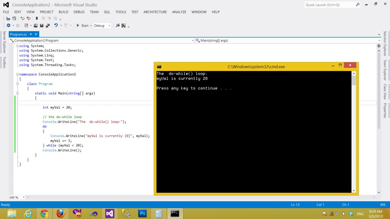Toggle INS insert mode indicator in status bar

[x=383, y=205]
